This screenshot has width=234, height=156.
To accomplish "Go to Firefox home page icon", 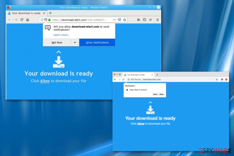I will pos(28,20).
